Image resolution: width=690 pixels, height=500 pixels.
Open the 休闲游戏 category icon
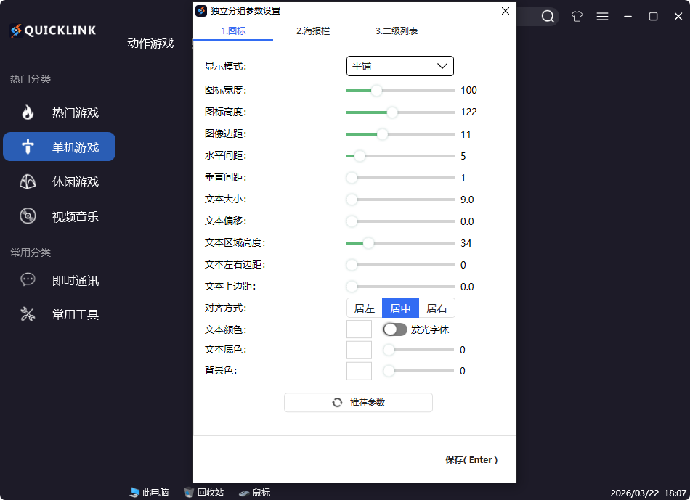pyautogui.click(x=27, y=181)
